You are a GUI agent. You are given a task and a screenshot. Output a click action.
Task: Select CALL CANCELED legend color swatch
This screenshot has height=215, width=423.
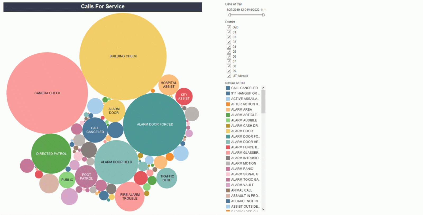pos(228,88)
